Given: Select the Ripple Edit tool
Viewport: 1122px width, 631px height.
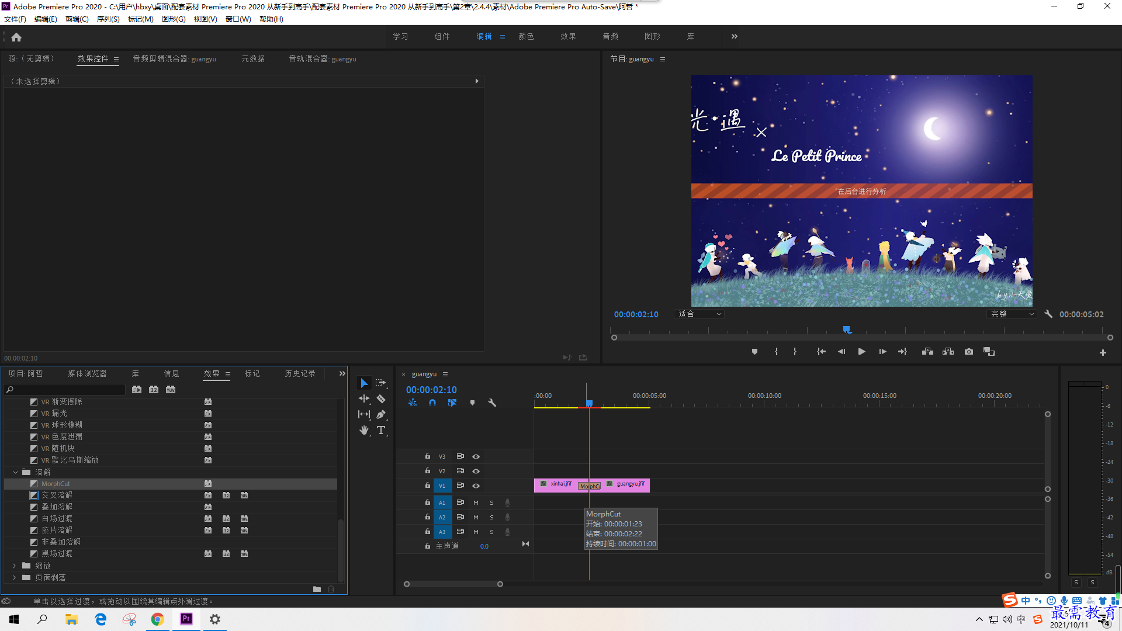Looking at the screenshot, I should click(x=364, y=398).
